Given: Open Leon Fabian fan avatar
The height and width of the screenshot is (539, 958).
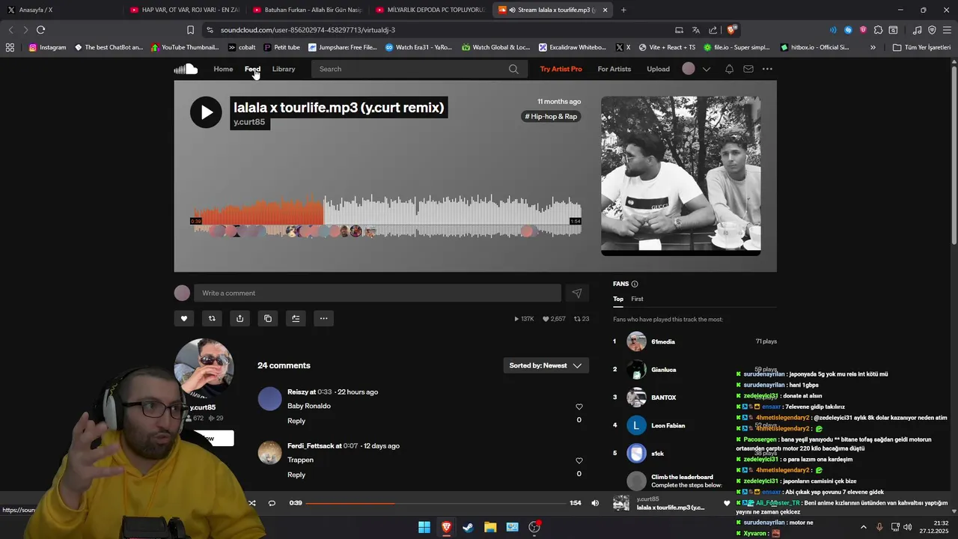Looking at the screenshot, I should click(636, 425).
